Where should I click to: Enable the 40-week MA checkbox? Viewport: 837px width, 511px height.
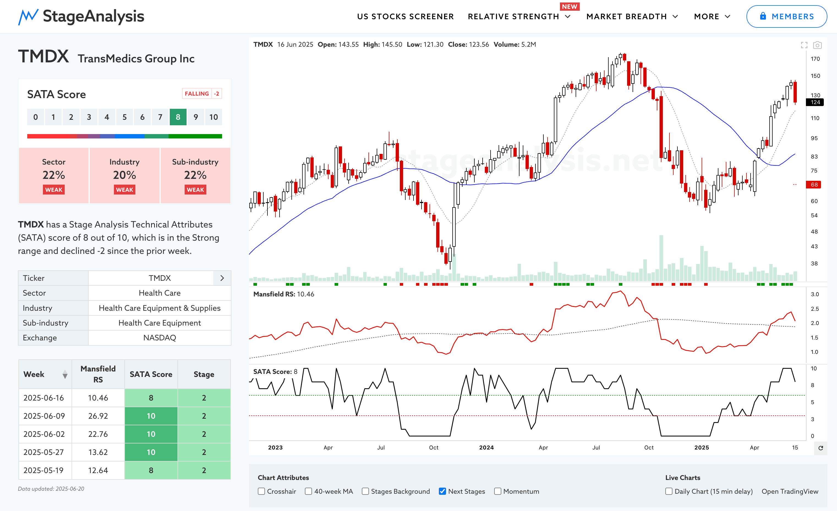308,491
